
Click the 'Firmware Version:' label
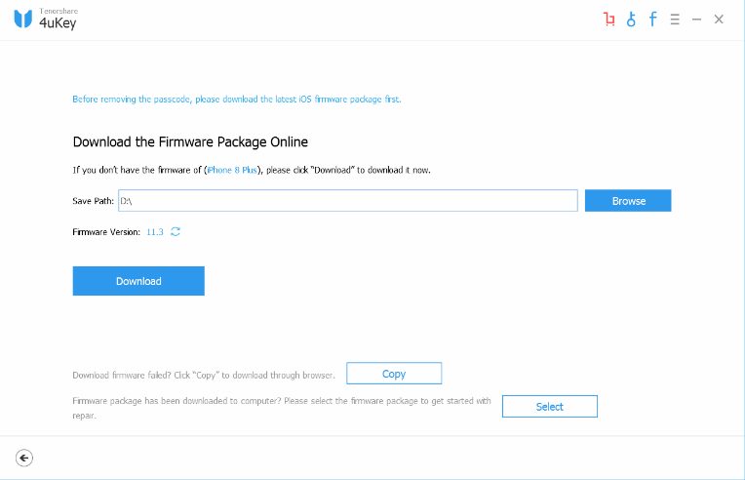(x=106, y=232)
